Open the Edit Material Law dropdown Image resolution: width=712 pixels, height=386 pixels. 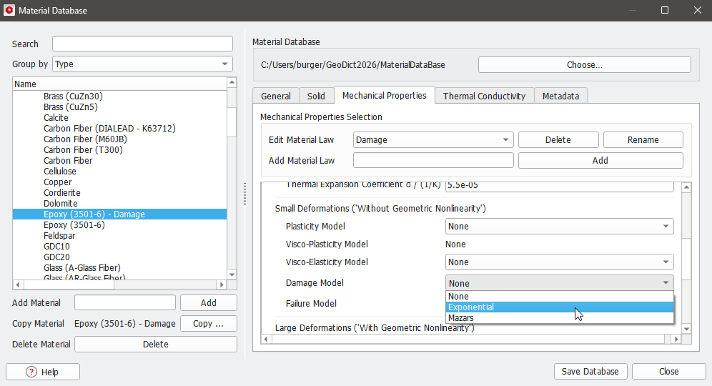click(x=433, y=140)
